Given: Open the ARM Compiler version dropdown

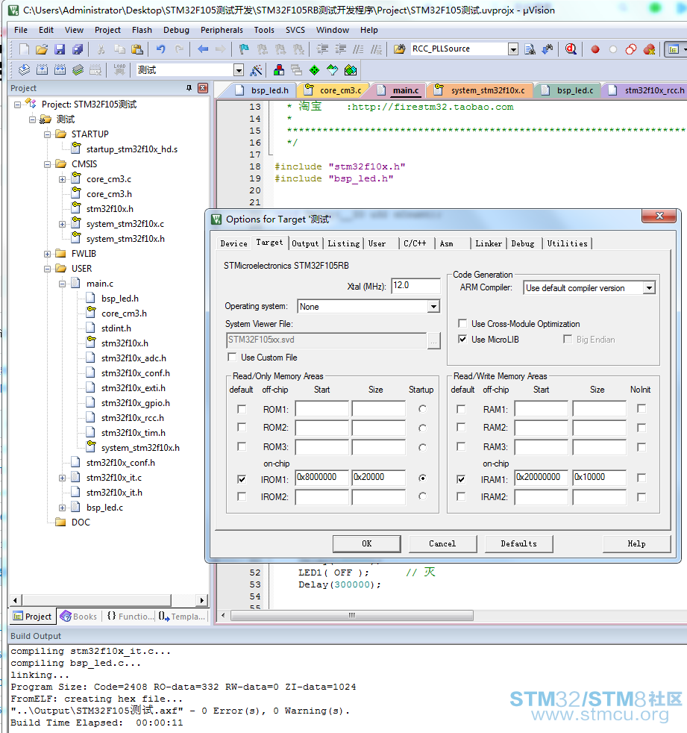Looking at the screenshot, I should coord(649,288).
